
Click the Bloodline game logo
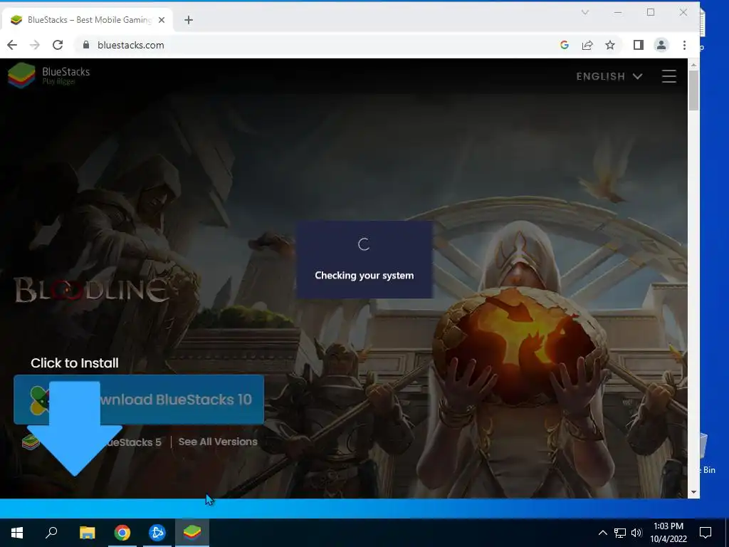91,291
